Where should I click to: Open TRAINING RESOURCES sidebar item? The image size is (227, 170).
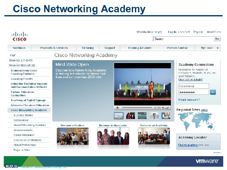click(x=22, y=65)
